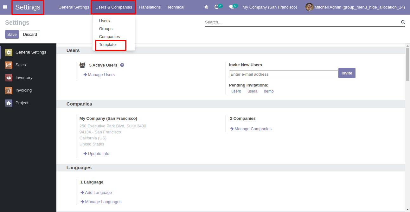The height and width of the screenshot is (212, 410).
Task: Click the Settings app title
Action: point(28,7)
